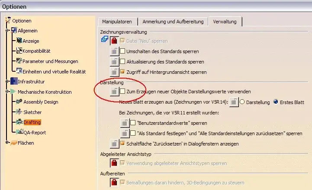Image resolution: width=312 pixels, height=190 pixels.
Task: Click the Assembly Design gear icon
Action: pyautogui.click(x=19, y=102)
